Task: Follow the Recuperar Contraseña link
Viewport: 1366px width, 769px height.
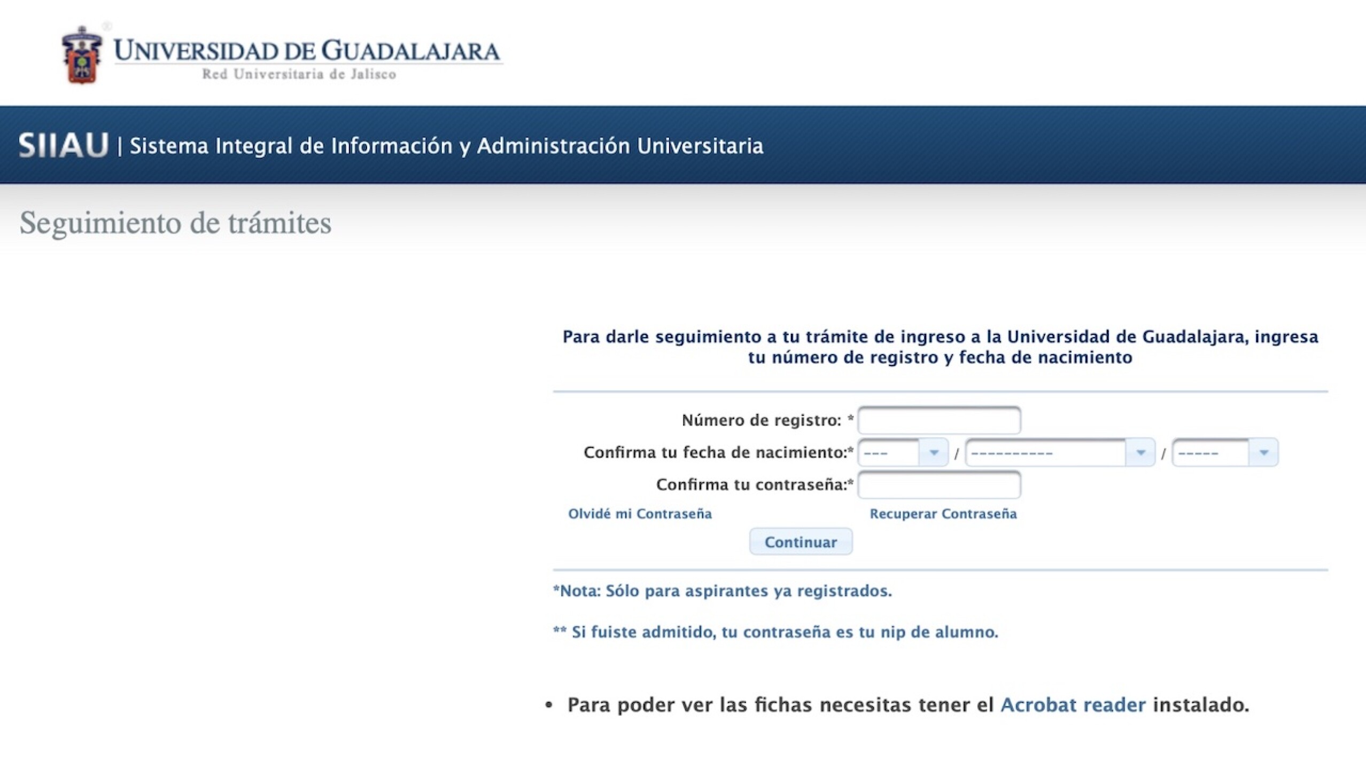Action: 943,514
